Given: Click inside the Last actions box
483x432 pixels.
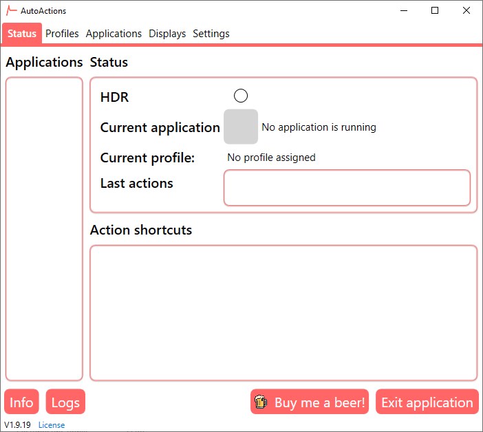Looking at the screenshot, I should pos(347,188).
